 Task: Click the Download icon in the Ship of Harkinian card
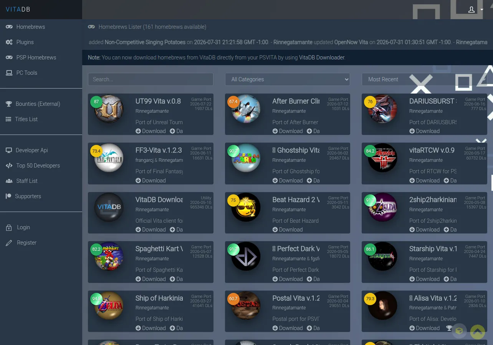pos(138,328)
